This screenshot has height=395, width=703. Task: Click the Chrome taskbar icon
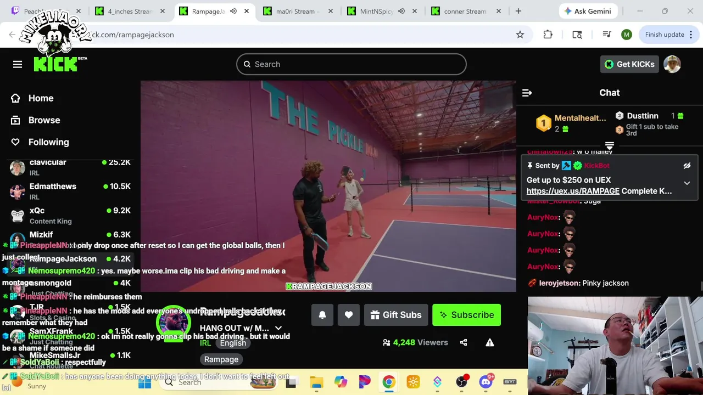pos(389,382)
